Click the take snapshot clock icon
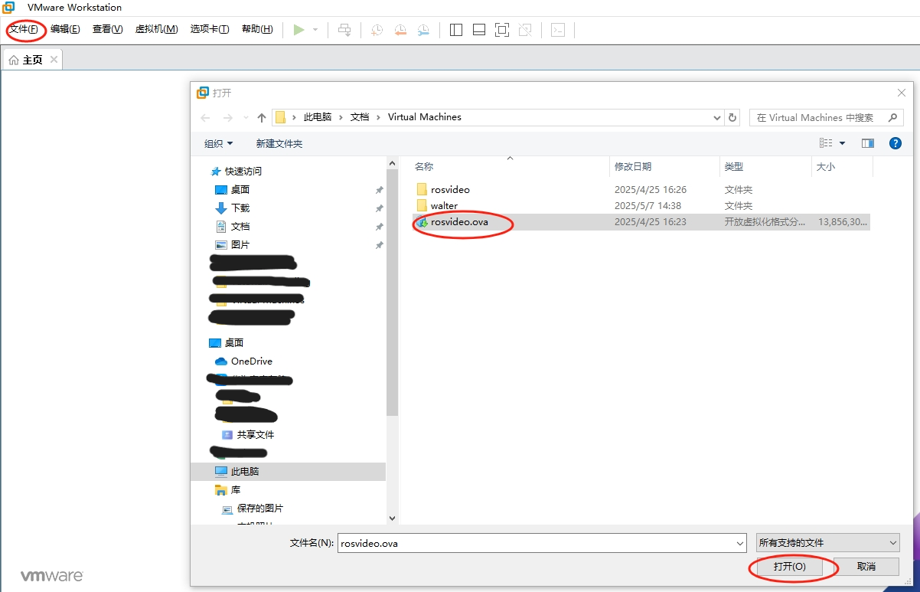This screenshot has height=592, width=920. 377,30
